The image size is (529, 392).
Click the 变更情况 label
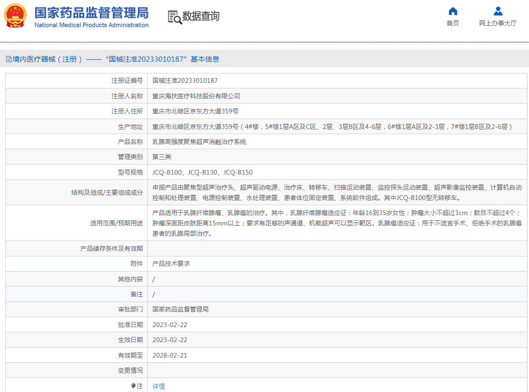tap(130, 371)
